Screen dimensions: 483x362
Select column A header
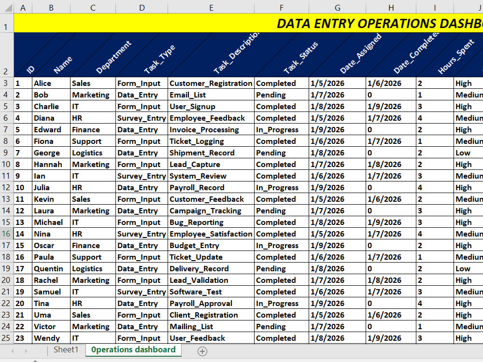23,8
